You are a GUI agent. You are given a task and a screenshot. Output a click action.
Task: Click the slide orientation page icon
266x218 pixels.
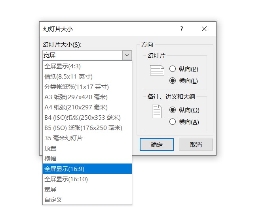point(157,70)
